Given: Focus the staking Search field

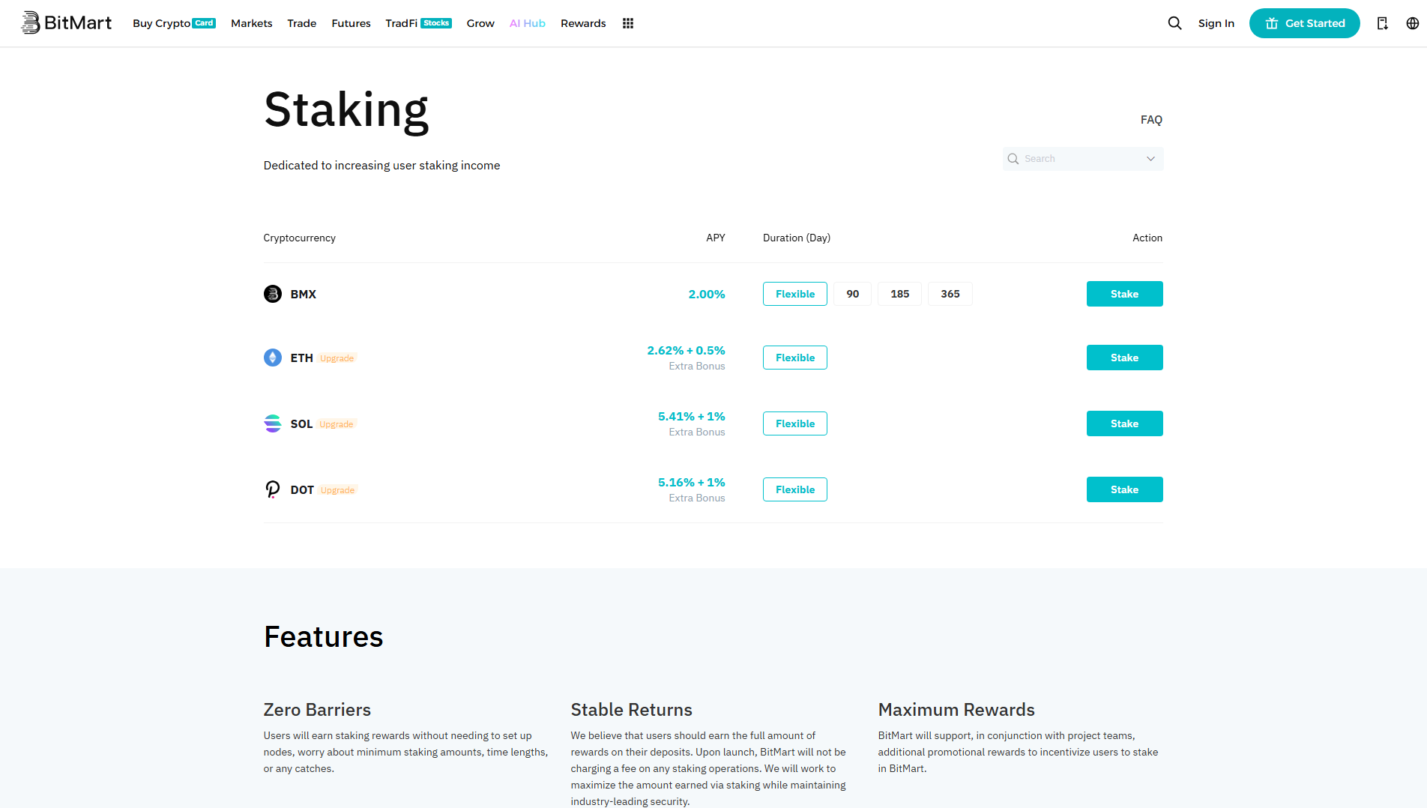Looking at the screenshot, I should tap(1083, 159).
